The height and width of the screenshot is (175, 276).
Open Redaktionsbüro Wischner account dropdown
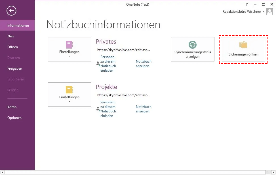coord(243,12)
